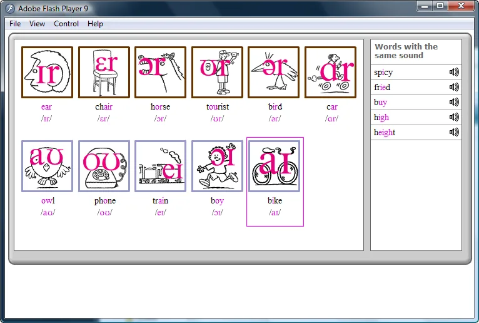Click the /ər/ phonetic transcription
Screen dimensions: 479x323
tap(275, 119)
